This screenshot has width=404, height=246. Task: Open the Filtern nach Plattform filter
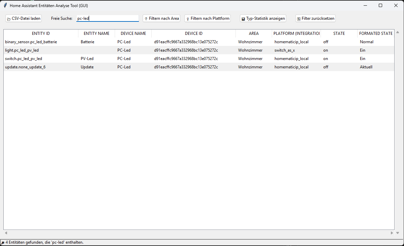coord(208,18)
